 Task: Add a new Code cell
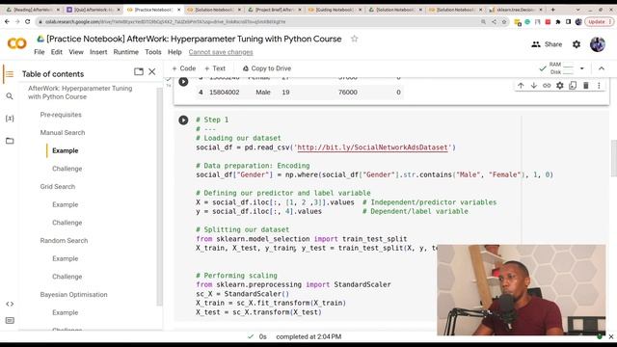coord(184,68)
